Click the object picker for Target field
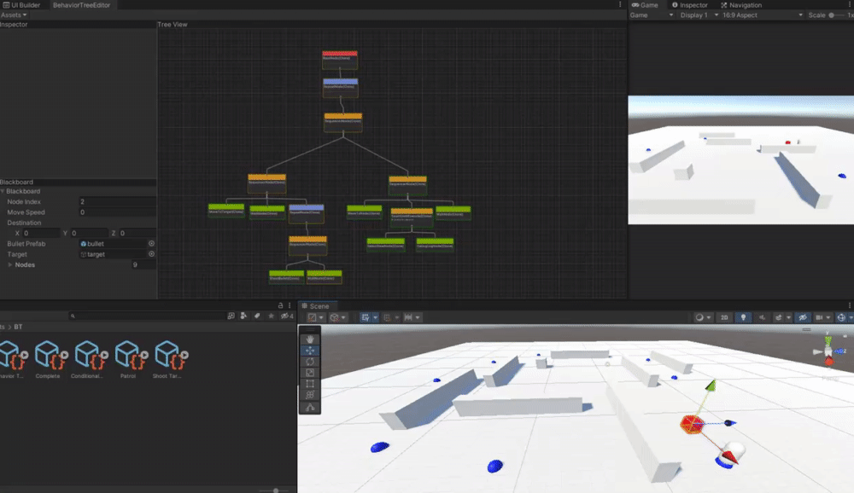 click(151, 254)
